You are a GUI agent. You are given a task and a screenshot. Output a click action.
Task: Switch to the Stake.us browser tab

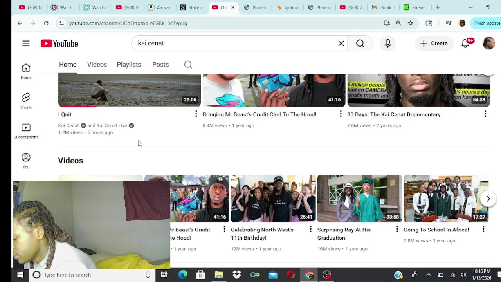pos(192,7)
